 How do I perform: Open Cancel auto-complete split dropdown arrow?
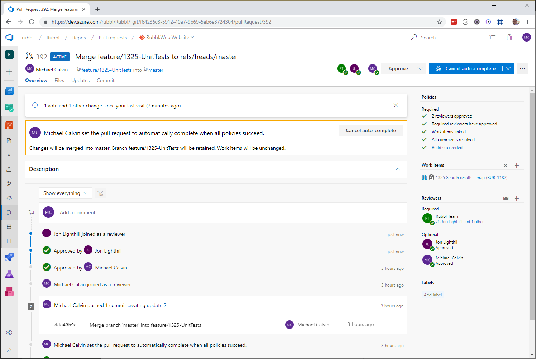click(x=508, y=68)
